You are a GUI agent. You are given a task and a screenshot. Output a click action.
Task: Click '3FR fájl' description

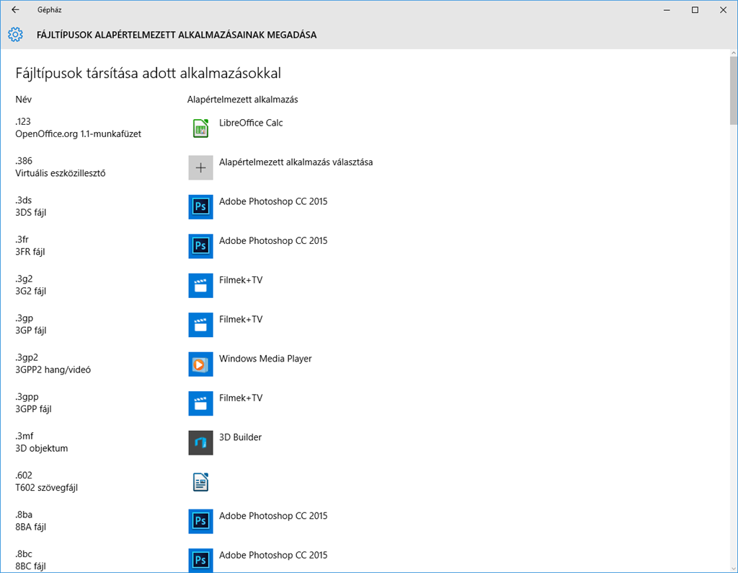(30, 252)
